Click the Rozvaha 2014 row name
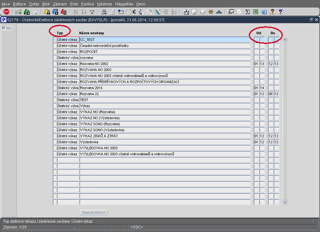This screenshot has width=320, height=232. (165, 88)
